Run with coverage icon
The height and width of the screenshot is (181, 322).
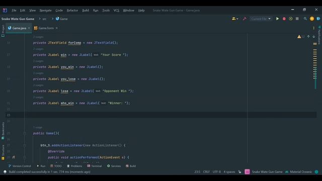(x=291, y=19)
